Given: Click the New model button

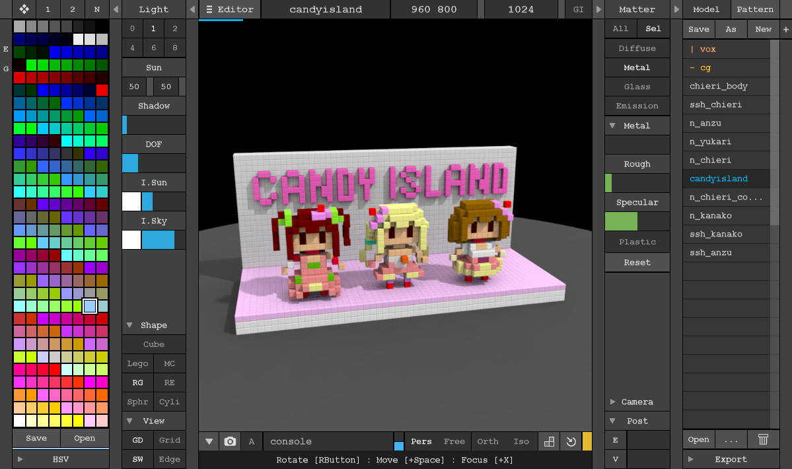Looking at the screenshot, I should [763, 29].
